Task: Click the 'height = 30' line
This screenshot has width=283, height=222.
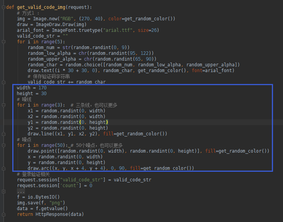Action: [32, 94]
